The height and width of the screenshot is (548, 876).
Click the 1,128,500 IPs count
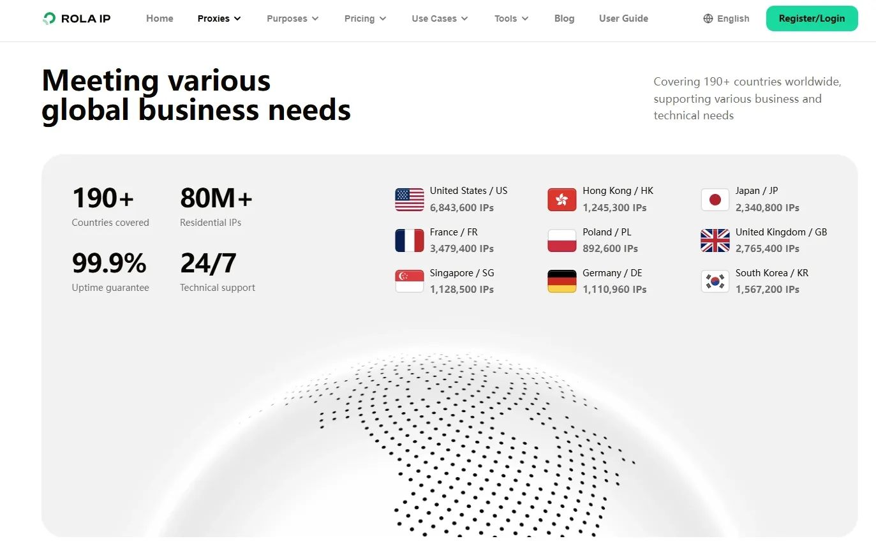point(462,290)
